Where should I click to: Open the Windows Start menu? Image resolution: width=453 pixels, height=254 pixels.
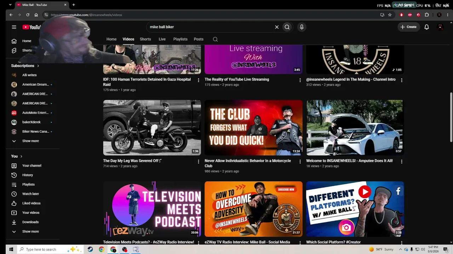coord(11,249)
